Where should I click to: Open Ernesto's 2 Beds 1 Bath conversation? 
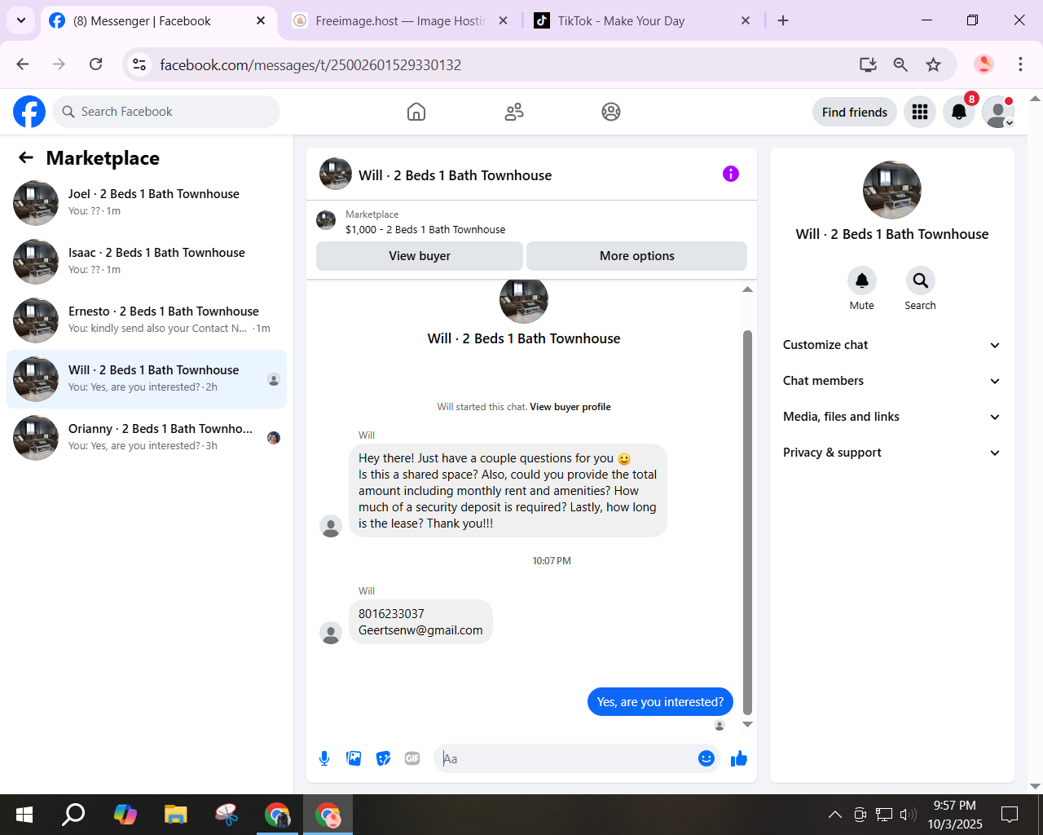[147, 320]
